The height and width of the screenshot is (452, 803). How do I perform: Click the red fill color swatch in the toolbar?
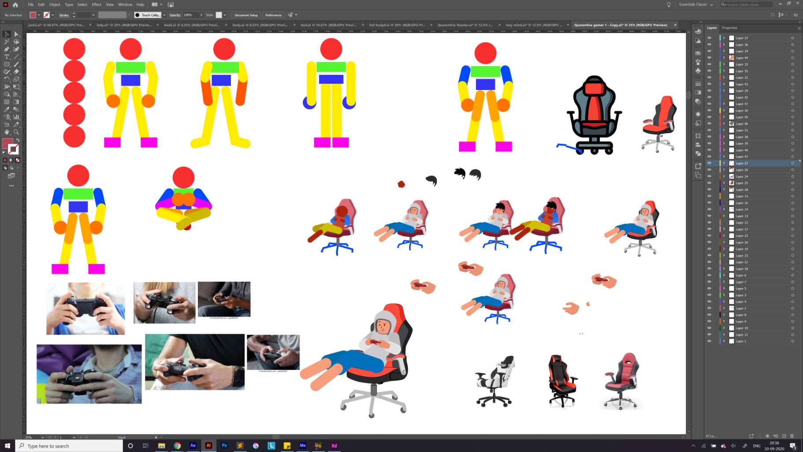(8, 143)
